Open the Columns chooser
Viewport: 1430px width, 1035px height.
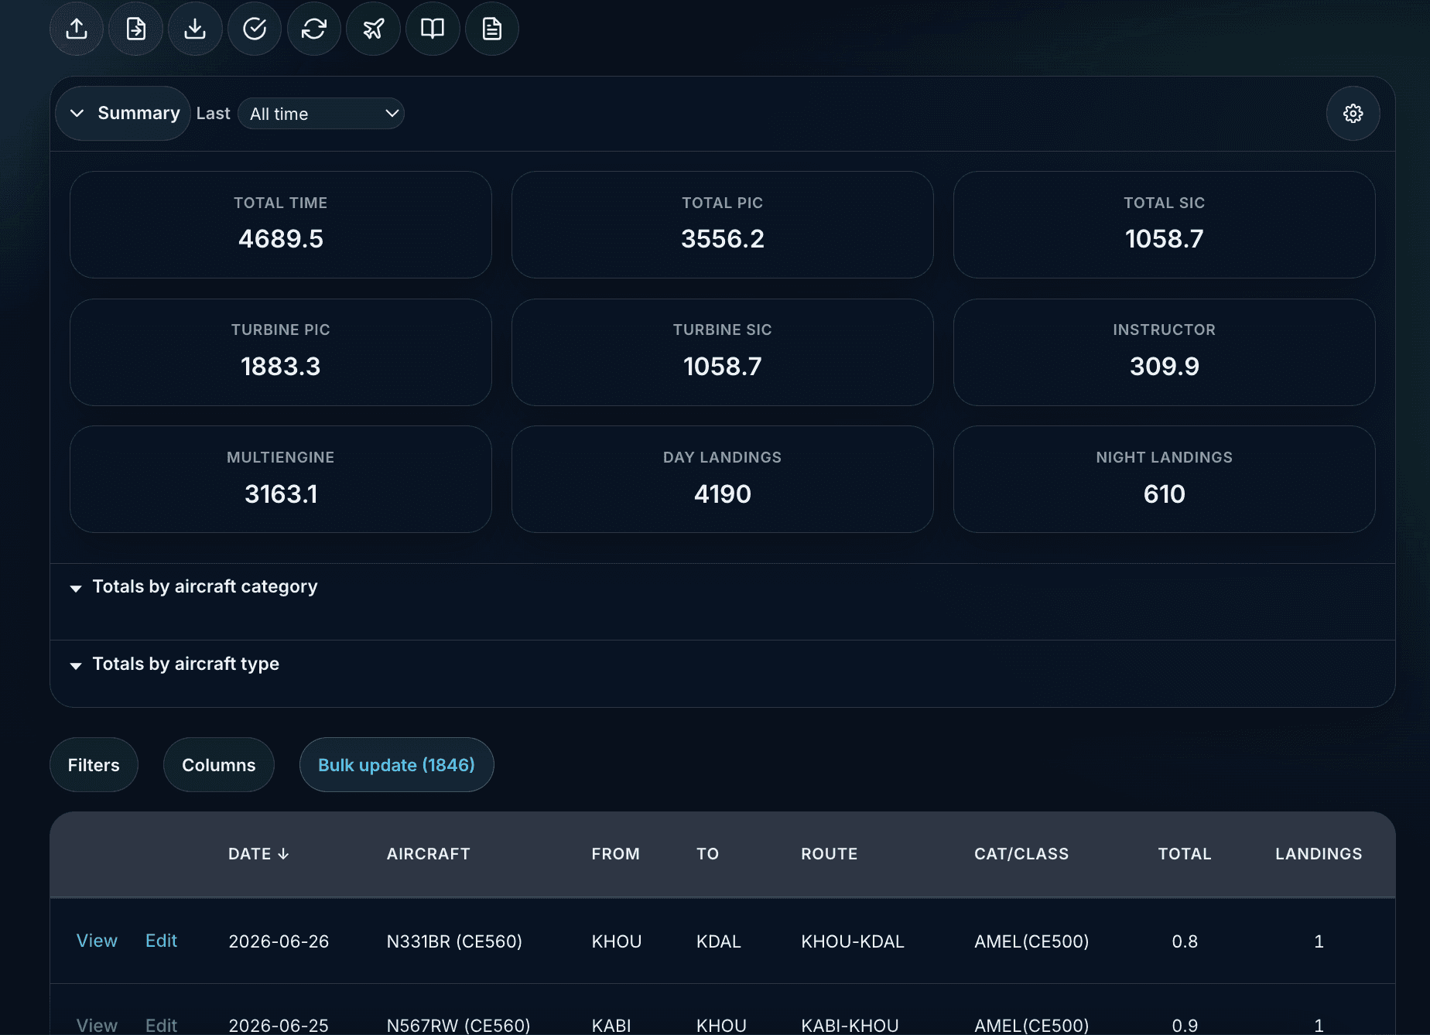[219, 765]
